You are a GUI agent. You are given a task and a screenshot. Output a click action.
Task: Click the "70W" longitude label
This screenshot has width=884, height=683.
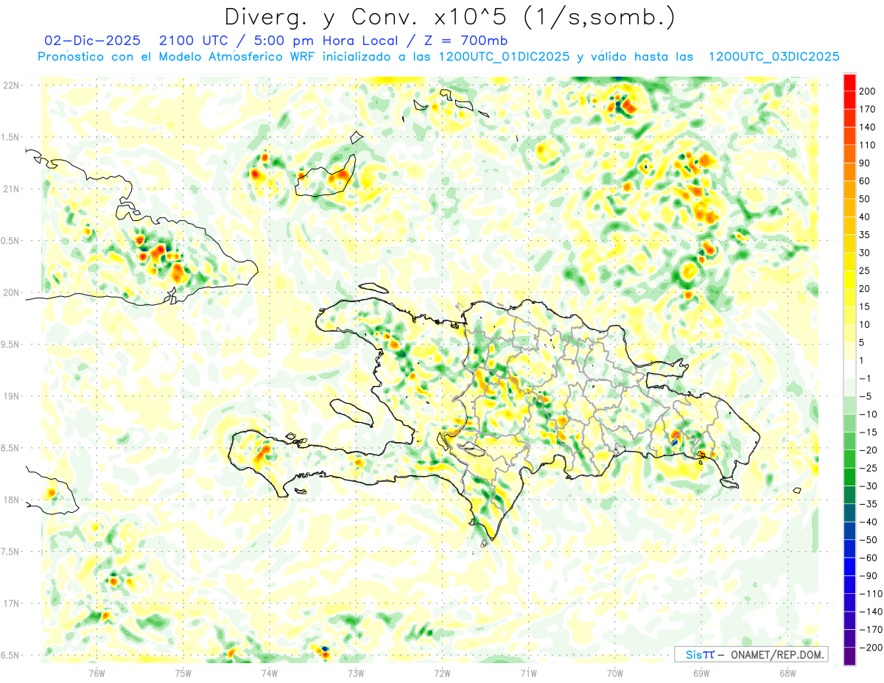tap(614, 673)
